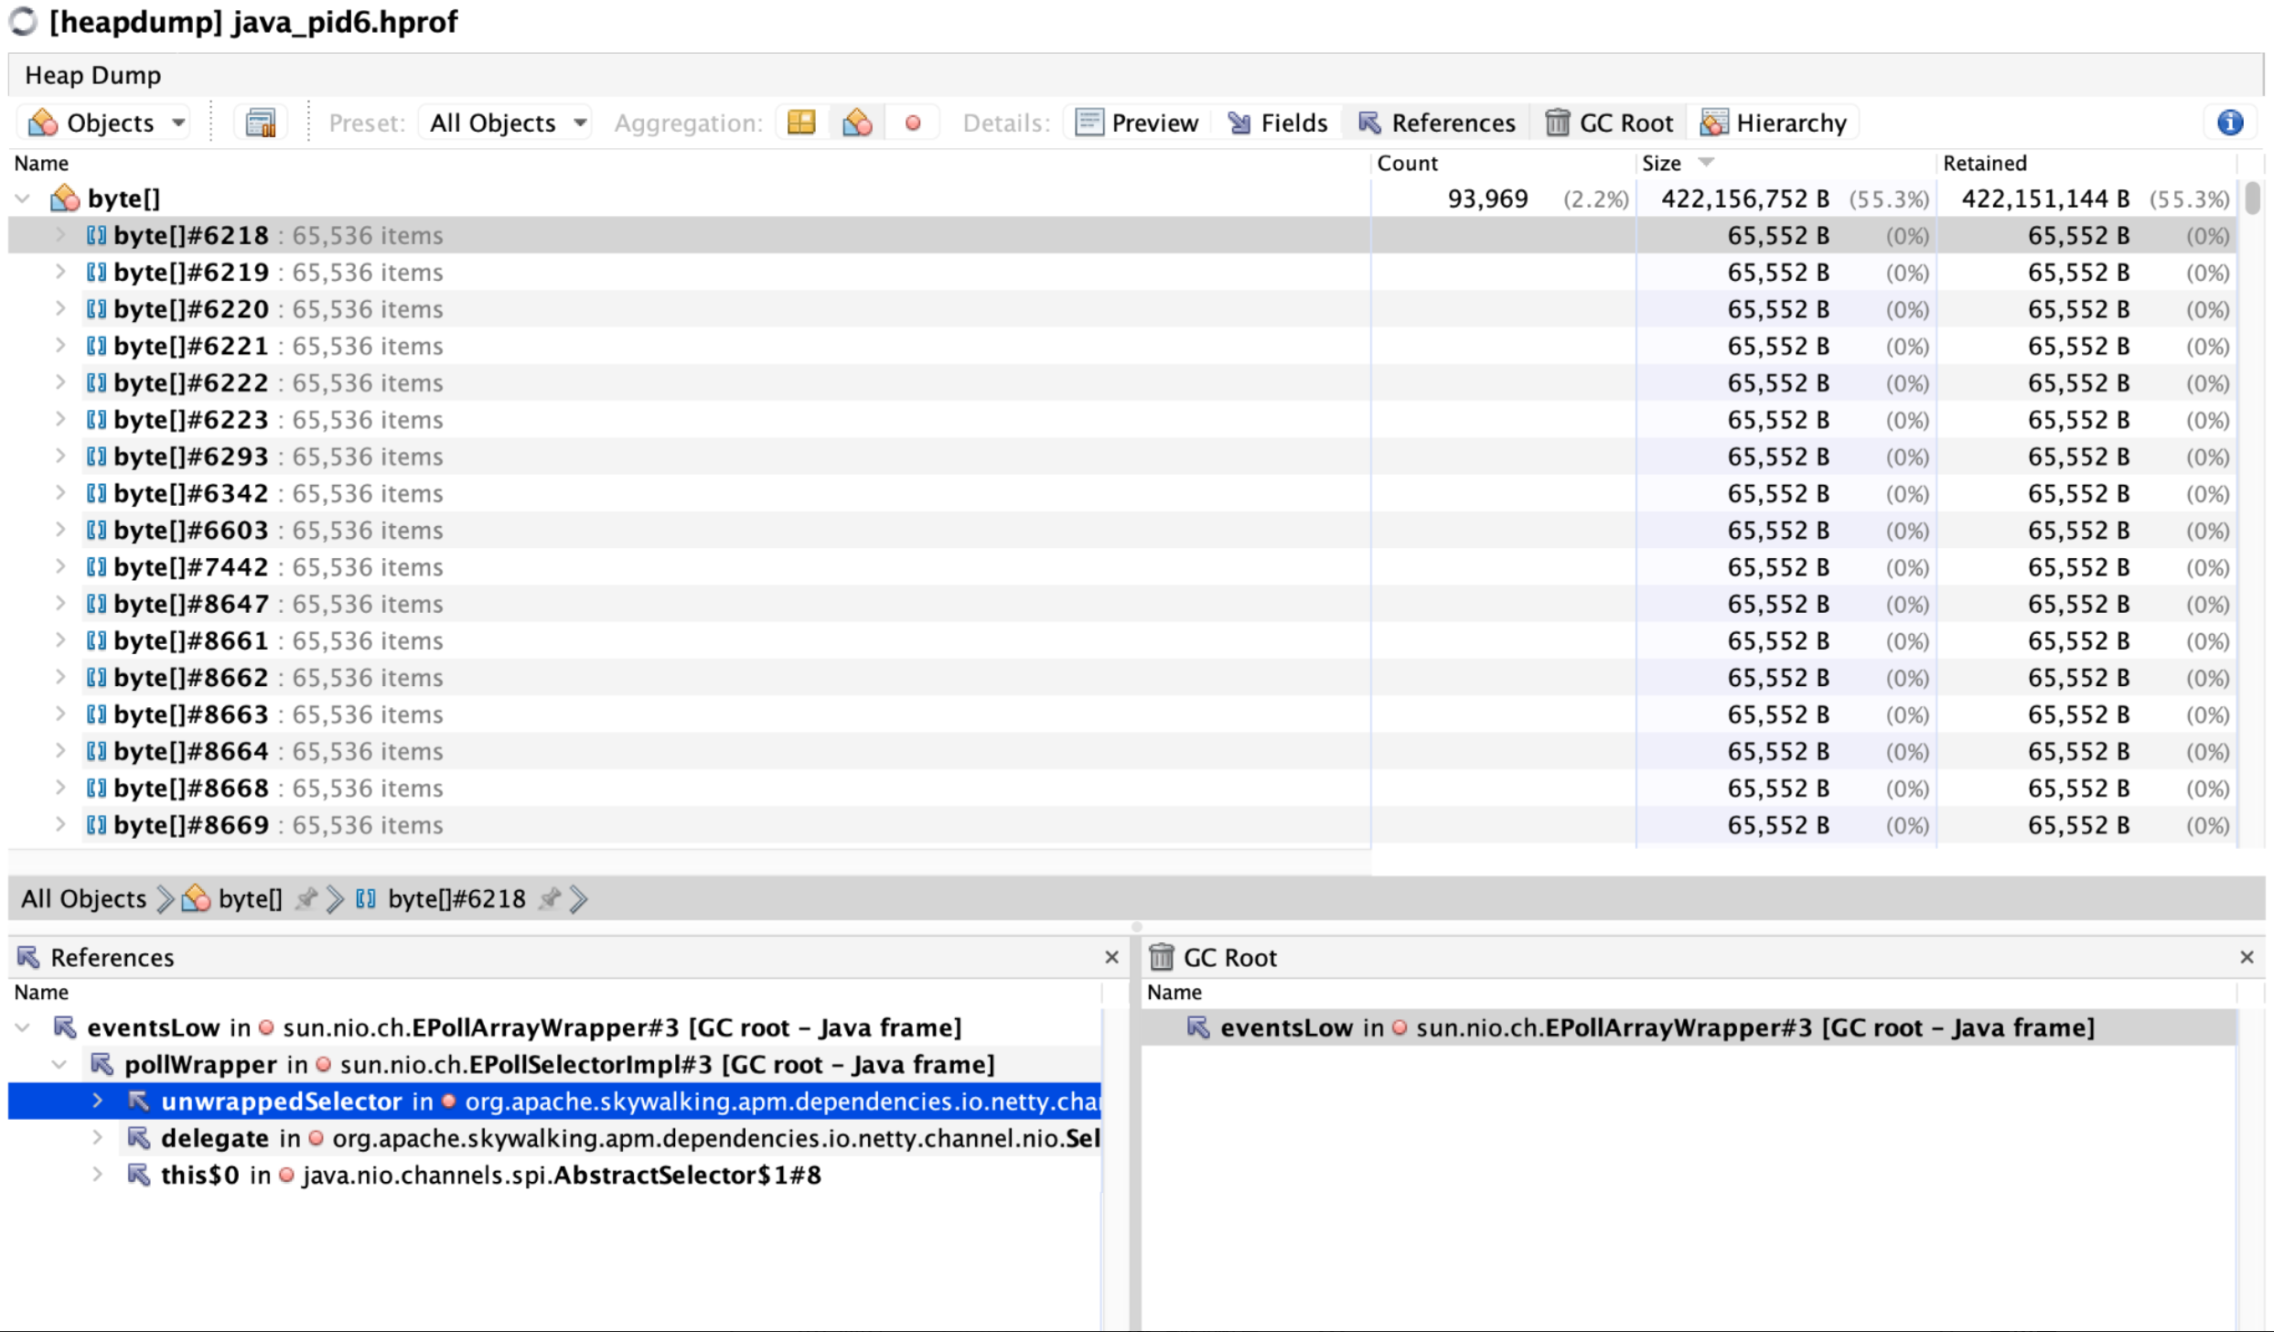Select instances aggregation red dot icon
Screen dimensions: 2274x1332
(912, 123)
